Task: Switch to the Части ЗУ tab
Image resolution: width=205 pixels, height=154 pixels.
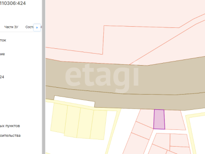Action: point(11,27)
